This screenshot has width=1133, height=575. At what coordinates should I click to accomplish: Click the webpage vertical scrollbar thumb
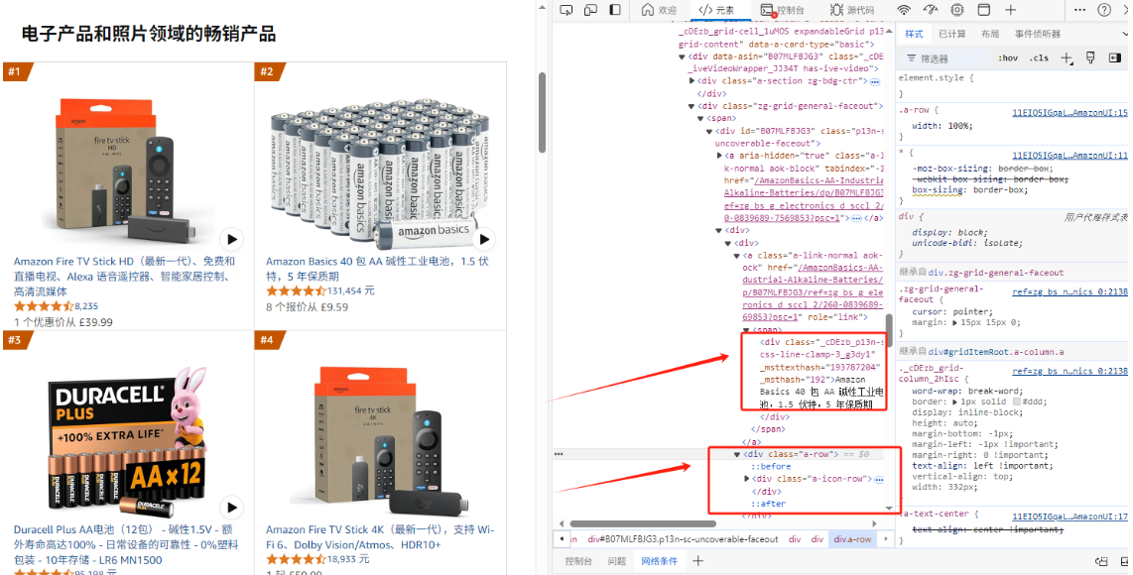click(x=543, y=112)
